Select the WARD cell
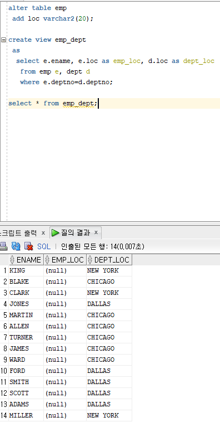Viewport: 220px width, 427px height. 26,360
